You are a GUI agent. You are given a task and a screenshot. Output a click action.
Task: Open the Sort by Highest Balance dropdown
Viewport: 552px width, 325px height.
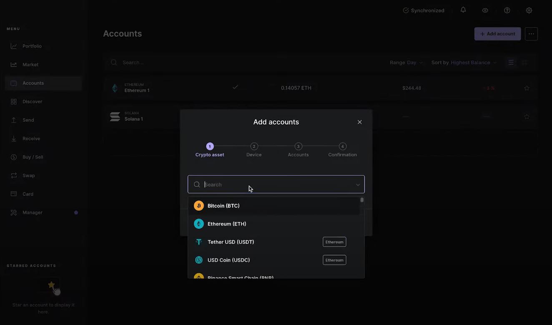464,63
